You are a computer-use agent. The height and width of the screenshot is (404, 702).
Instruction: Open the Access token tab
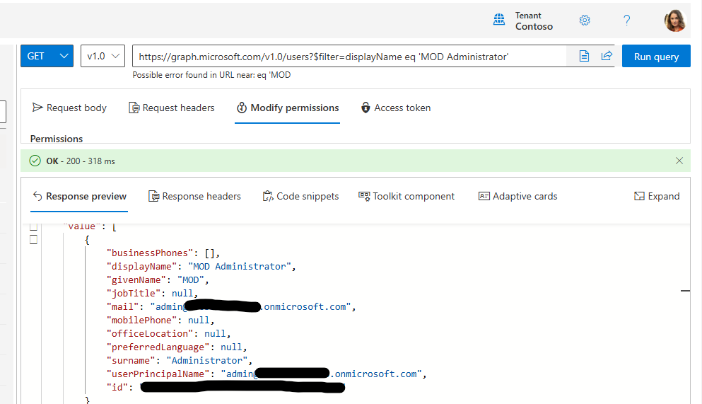coord(396,108)
